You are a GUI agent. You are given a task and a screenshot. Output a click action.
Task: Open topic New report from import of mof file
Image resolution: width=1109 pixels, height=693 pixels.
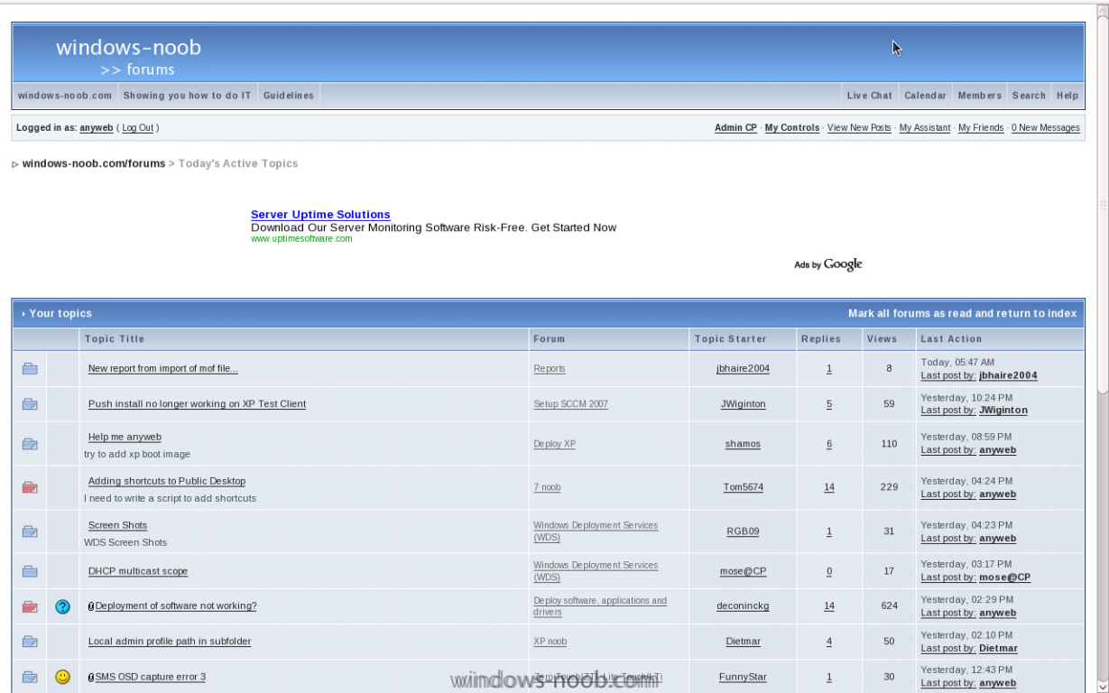163,369
